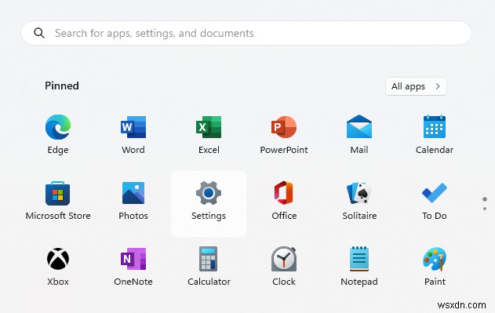The height and width of the screenshot is (313, 495).
Task: Launch Microsoft Store
Action: tap(58, 193)
